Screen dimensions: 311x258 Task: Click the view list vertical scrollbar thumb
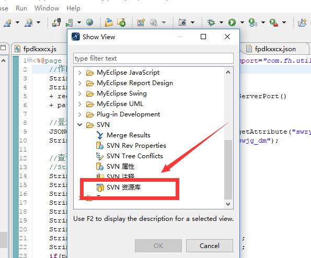[x=228, y=170]
